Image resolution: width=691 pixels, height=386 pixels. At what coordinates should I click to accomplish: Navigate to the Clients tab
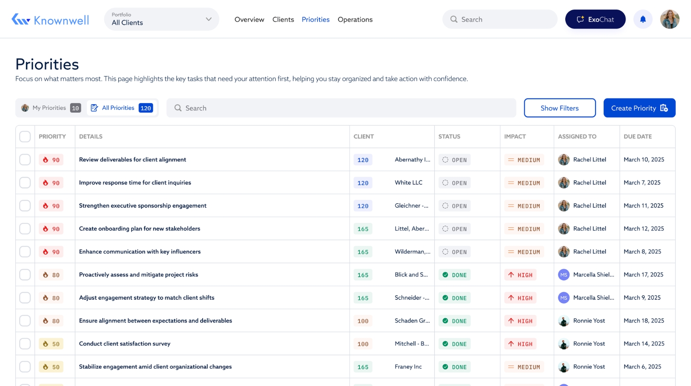coord(283,20)
